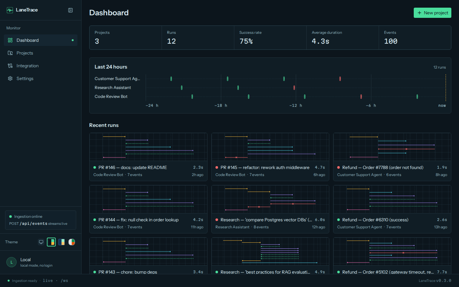Click the 'Ingestion ready' status bar entry
The height and width of the screenshot is (287, 459).
(22, 281)
